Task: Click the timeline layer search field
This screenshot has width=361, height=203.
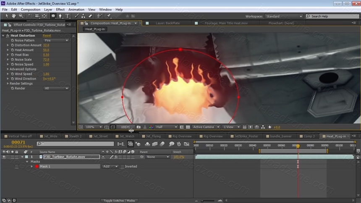Action: pos(75,143)
